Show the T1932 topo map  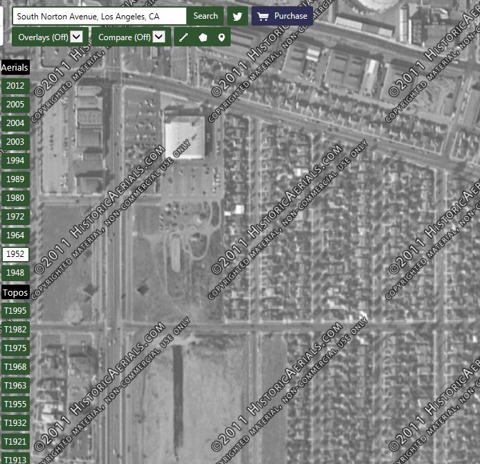15,423
